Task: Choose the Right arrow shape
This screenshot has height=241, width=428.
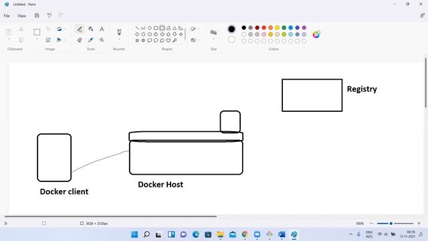Action: (x=156, y=34)
